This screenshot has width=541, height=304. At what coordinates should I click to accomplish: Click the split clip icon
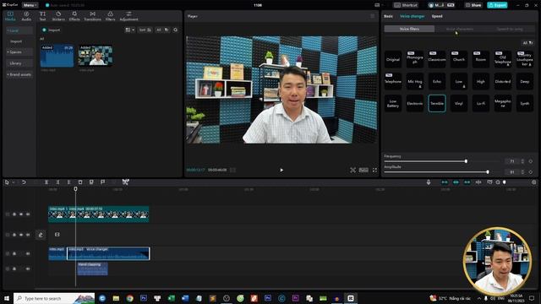pos(46,182)
